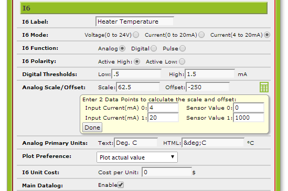Open the Plot Preference dropdown
This screenshot has width=288, height=191.
[137, 157]
